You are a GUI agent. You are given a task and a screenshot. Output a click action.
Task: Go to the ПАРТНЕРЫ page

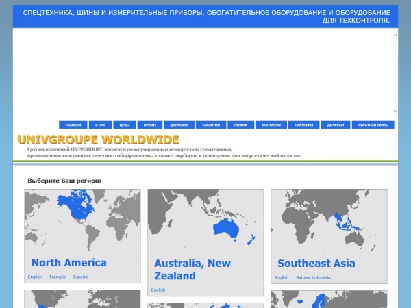[x=303, y=125]
